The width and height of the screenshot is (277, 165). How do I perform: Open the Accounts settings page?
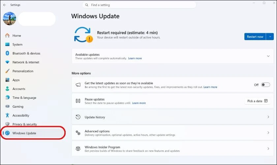19,89
